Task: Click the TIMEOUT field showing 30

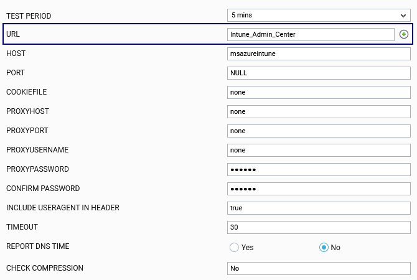Action: 319,227
